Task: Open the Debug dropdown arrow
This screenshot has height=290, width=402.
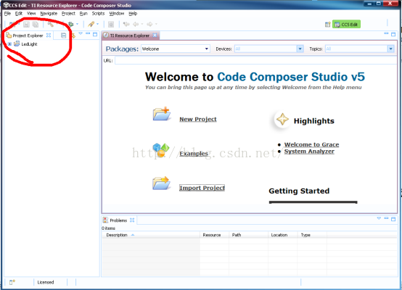Action: 77,25
